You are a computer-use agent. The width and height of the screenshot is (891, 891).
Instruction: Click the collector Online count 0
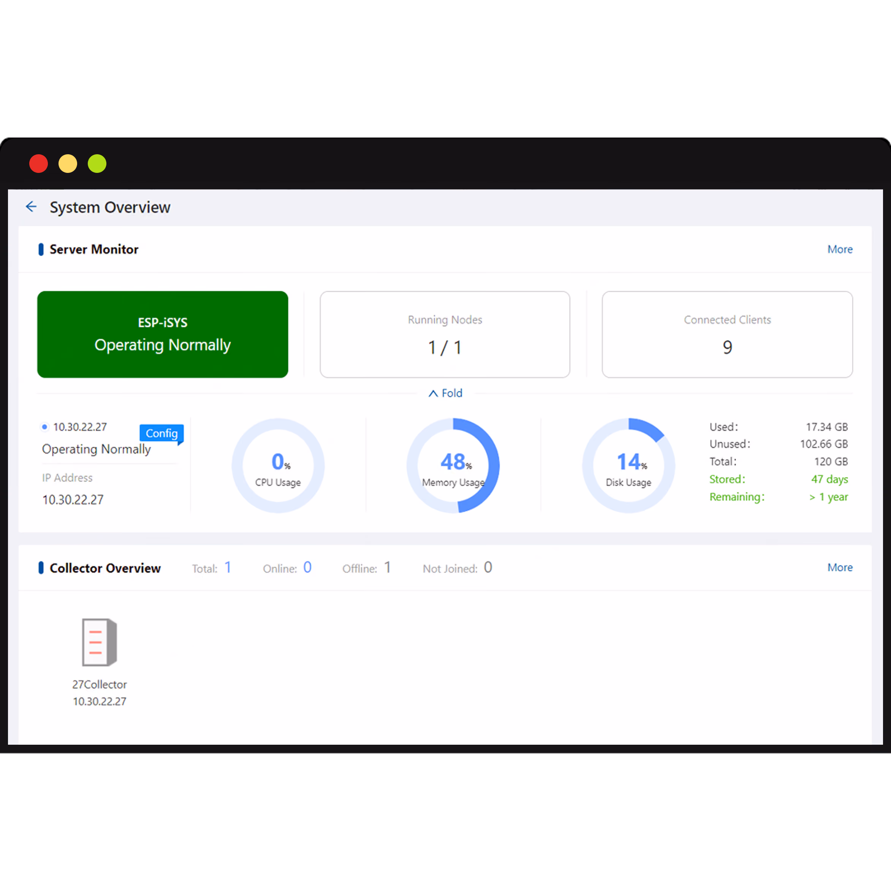tap(307, 567)
